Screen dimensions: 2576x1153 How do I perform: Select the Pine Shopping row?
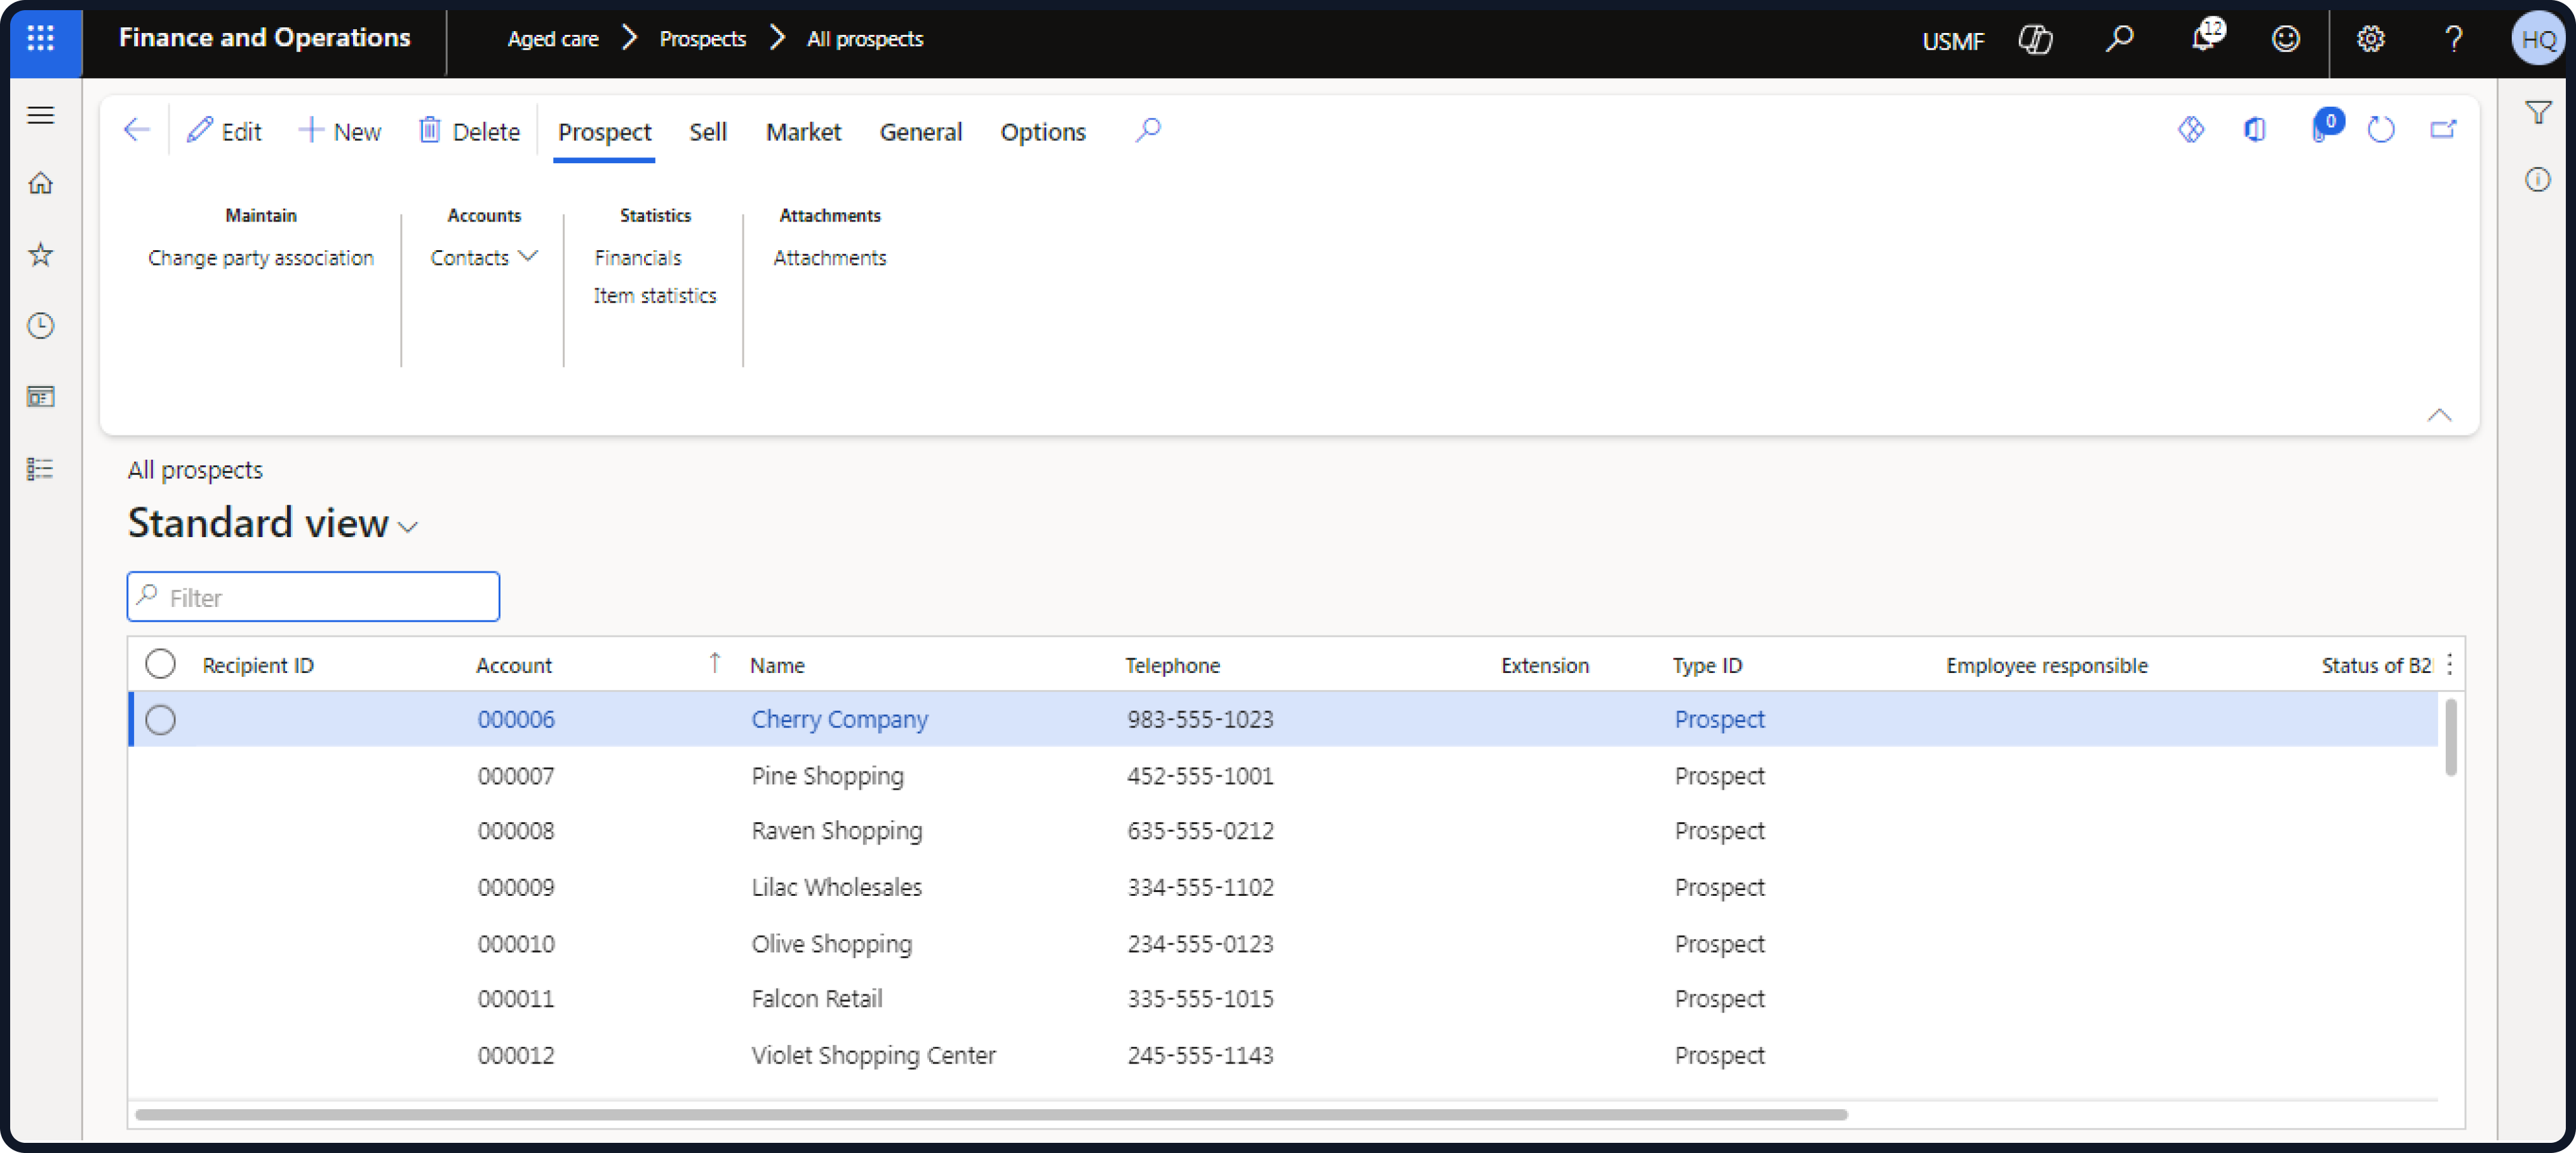[1283, 776]
